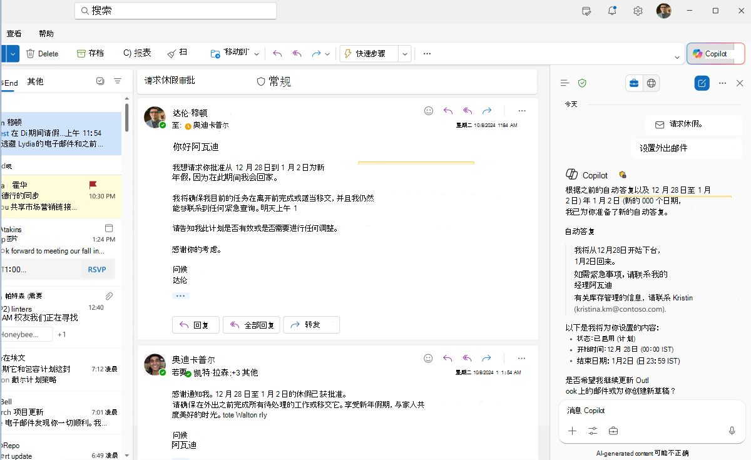Click the RSVP button in the list
Viewport: 751px width, 460px height.
[x=96, y=270]
